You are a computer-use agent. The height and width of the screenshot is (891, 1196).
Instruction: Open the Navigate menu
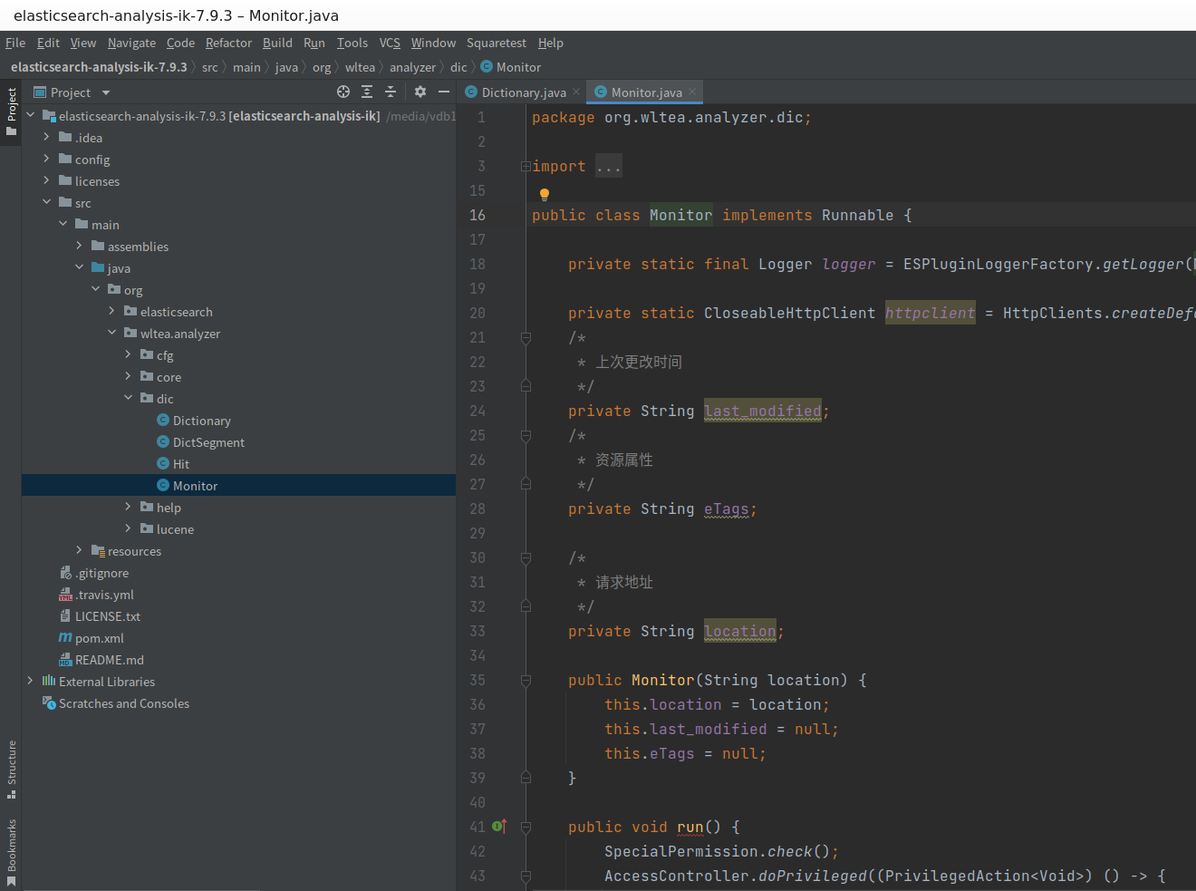[131, 43]
